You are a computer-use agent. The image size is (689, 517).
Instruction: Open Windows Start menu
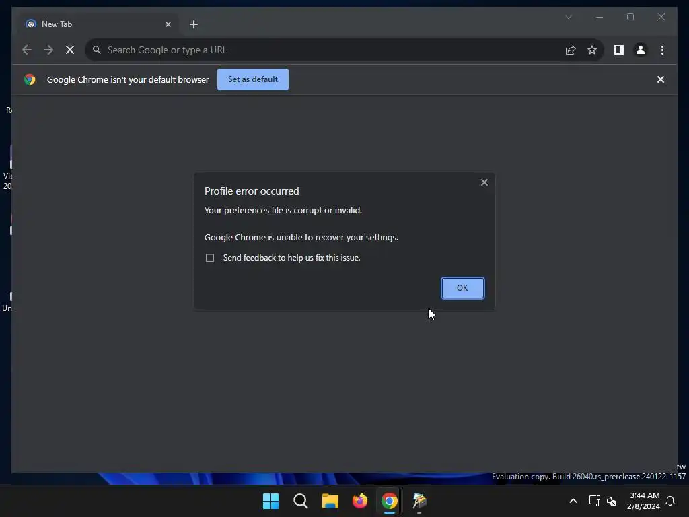pyautogui.click(x=270, y=501)
